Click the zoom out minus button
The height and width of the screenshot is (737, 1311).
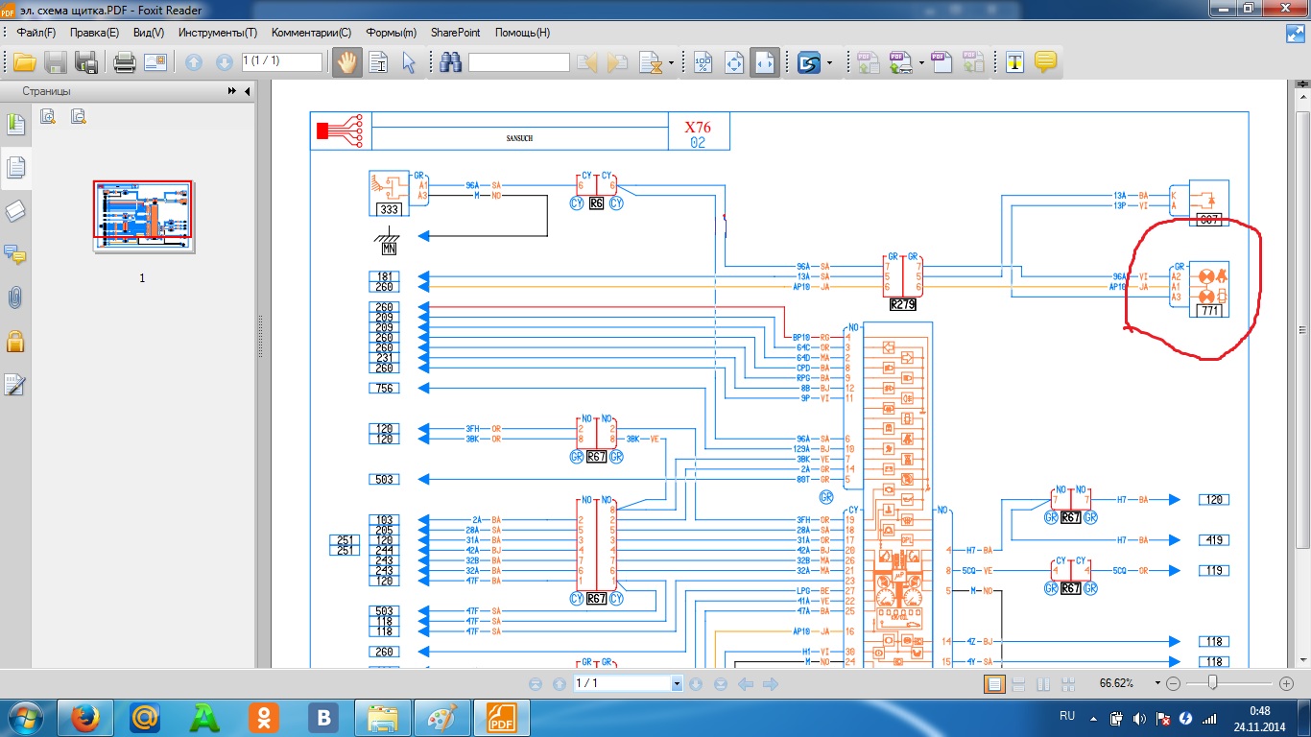tap(1172, 684)
